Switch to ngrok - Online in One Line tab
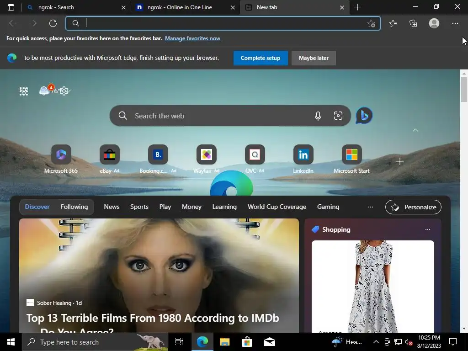The width and height of the screenshot is (468, 351). click(185, 7)
